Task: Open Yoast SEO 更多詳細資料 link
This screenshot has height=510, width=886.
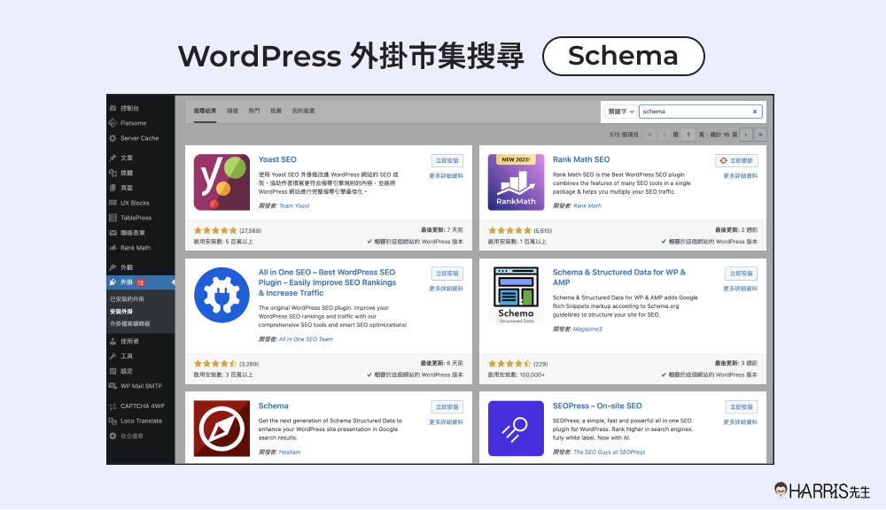Action: [446, 176]
